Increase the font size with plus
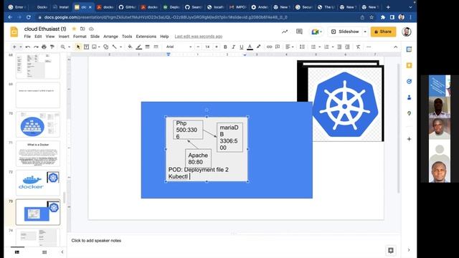459x258 pixels. tap(217, 47)
